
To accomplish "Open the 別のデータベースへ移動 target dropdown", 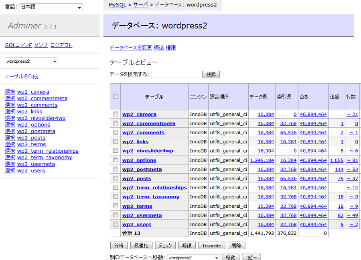I will point(194,257).
